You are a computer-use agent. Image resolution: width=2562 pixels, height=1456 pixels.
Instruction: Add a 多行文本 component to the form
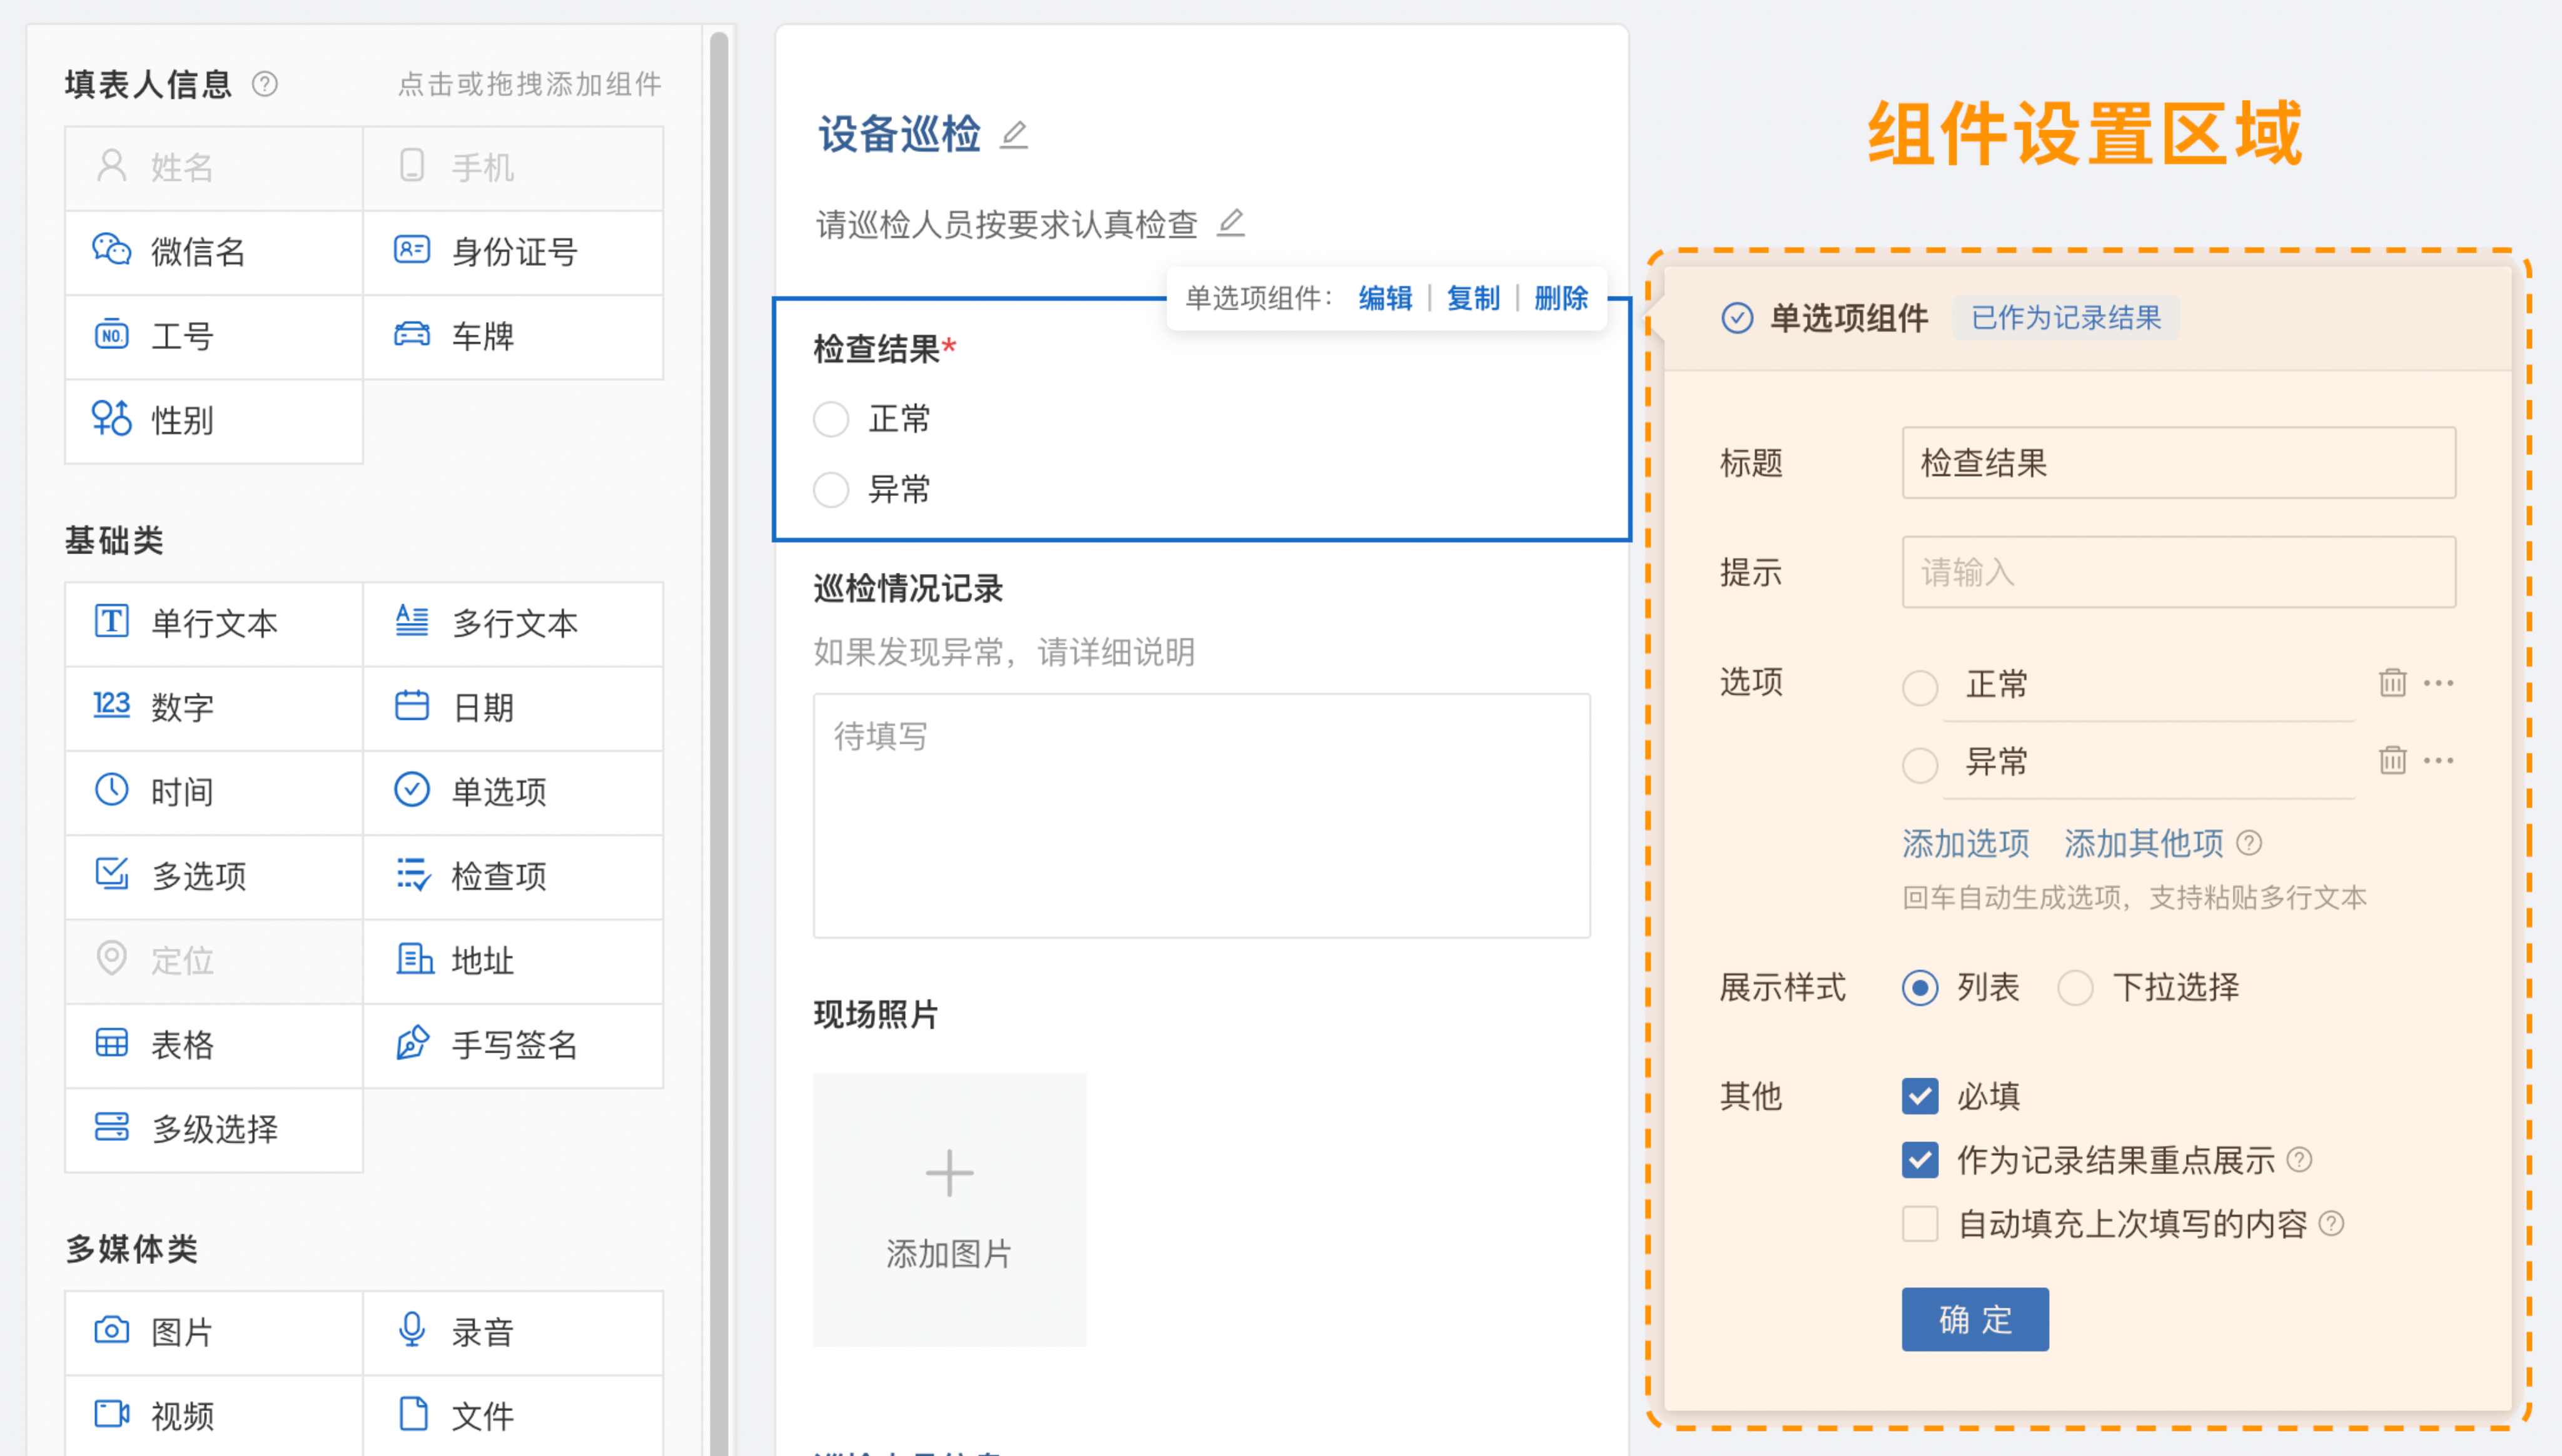pyautogui.click(x=513, y=623)
